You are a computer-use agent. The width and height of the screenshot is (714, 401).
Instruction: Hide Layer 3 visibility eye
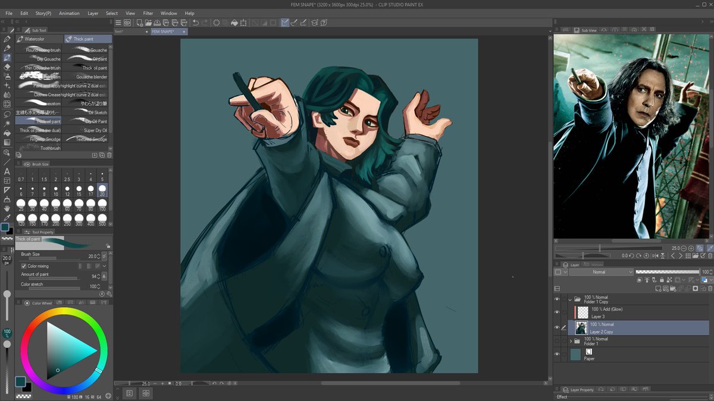point(557,312)
